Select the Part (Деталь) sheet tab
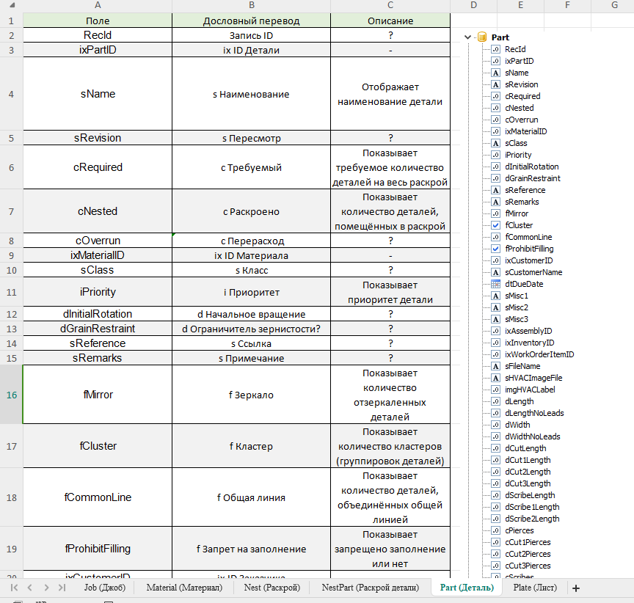 point(467,588)
